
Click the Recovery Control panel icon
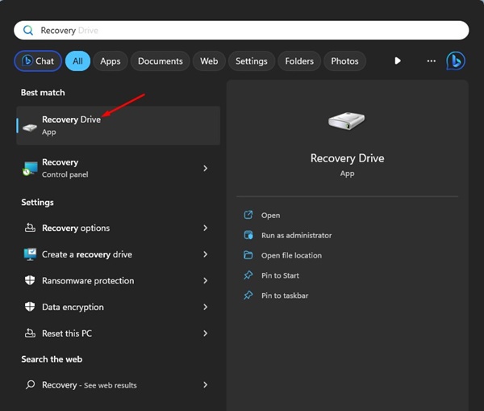pyautogui.click(x=30, y=168)
